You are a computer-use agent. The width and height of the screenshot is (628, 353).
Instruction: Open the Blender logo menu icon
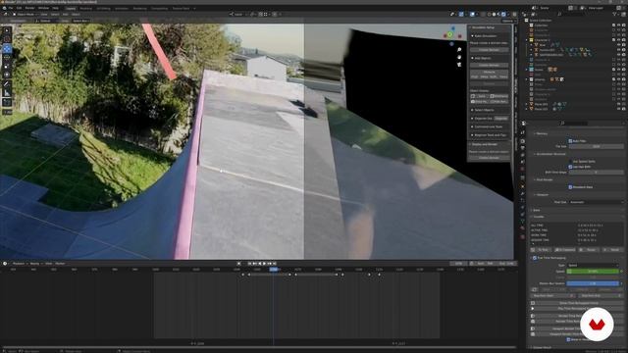pyautogui.click(x=4, y=8)
